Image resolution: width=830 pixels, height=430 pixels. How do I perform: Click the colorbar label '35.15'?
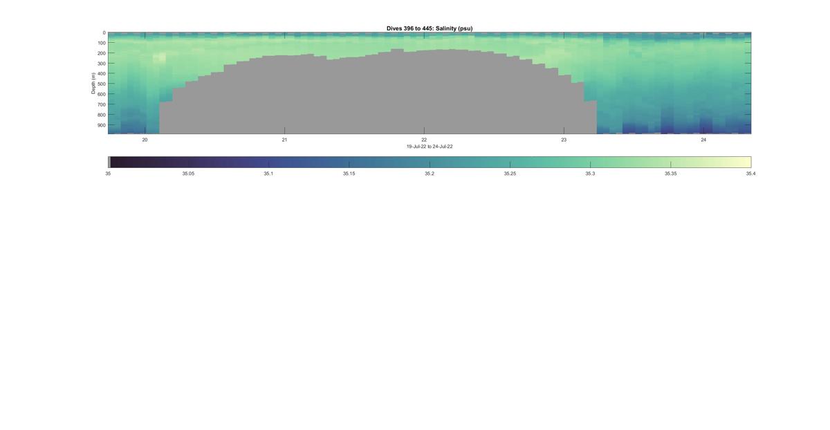[349, 174]
